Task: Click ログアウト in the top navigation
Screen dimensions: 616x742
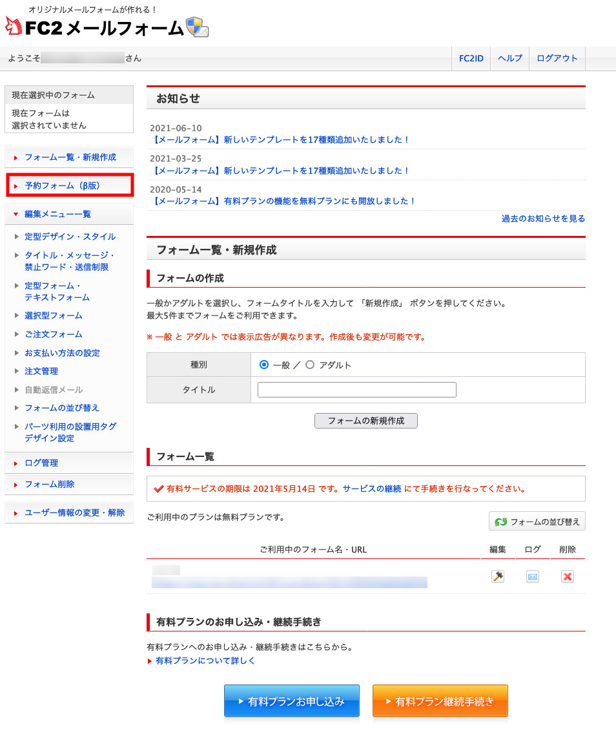Action: [557, 58]
